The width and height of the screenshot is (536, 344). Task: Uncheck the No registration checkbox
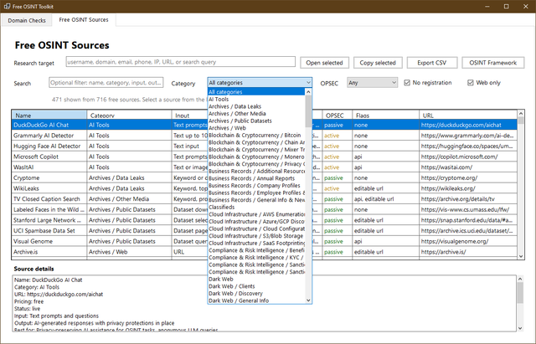tap(407, 83)
